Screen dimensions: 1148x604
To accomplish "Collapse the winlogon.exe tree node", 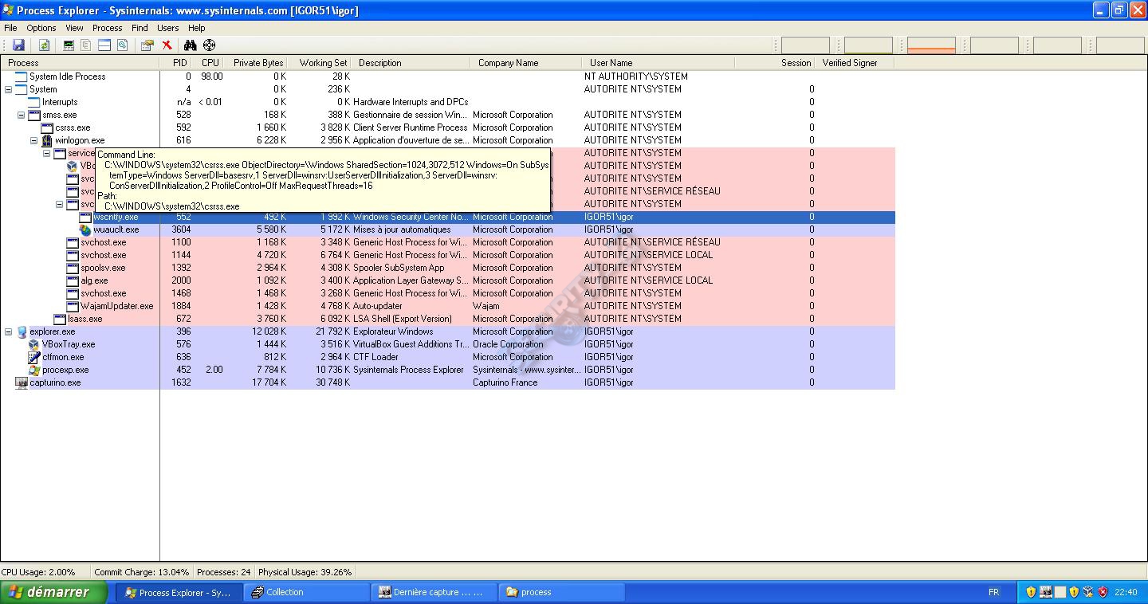I will (x=34, y=140).
